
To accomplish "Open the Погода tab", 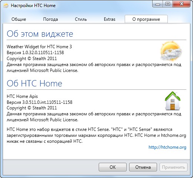I will pos(50,19).
